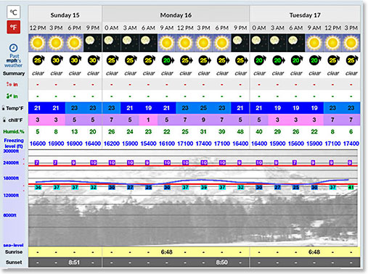Screen dimensions: 368x274
Task: Click the chill°F row label
Action: (12, 120)
